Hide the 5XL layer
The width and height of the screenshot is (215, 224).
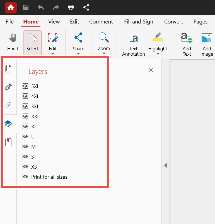[25, 86]
